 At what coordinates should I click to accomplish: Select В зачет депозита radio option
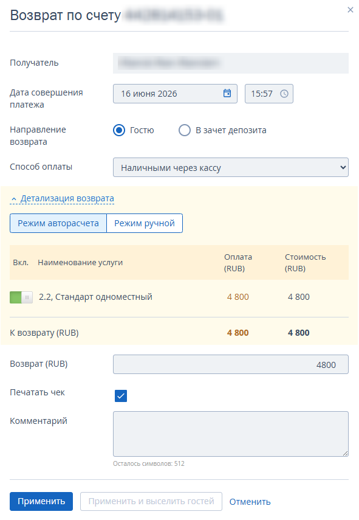185,130
